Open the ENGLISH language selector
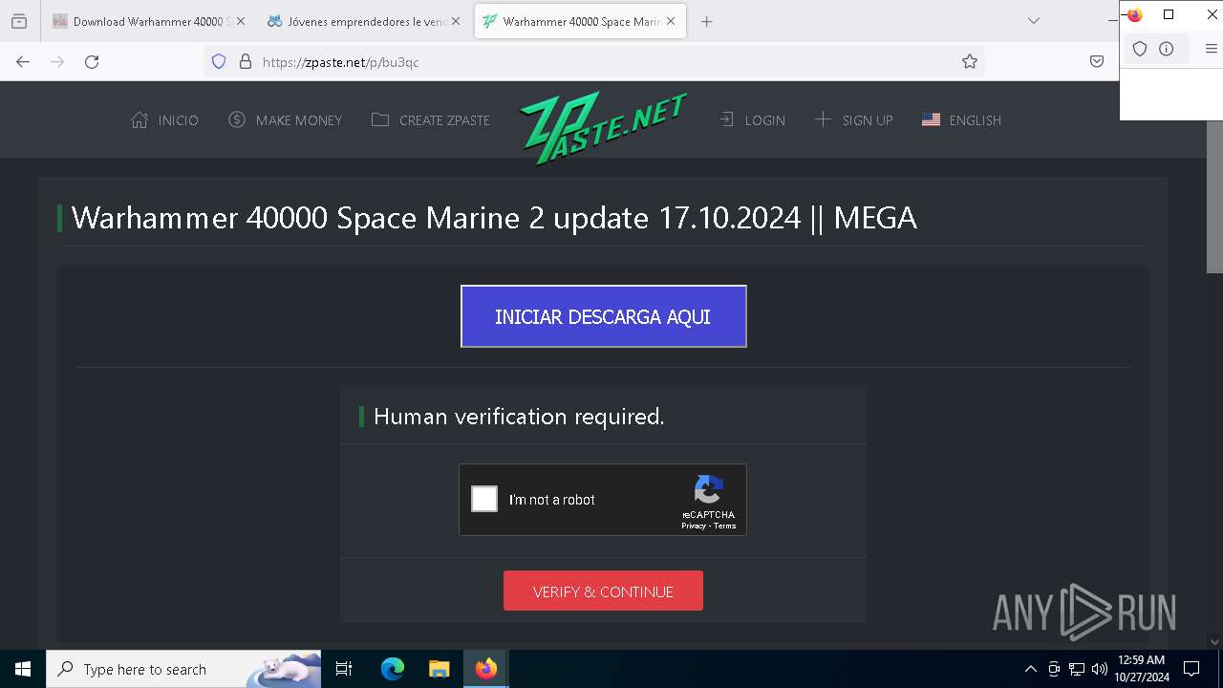This screenshot has width=1223, height=688. [x=961, y=120]
